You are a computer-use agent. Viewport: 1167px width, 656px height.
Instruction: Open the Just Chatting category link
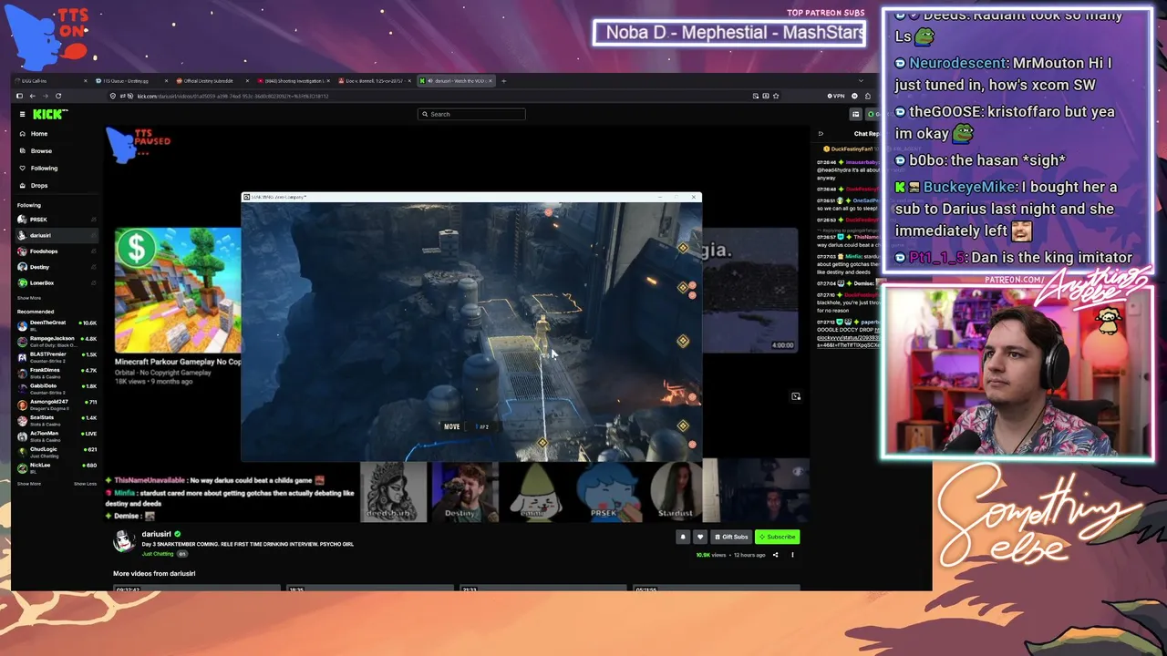point(158,554)
